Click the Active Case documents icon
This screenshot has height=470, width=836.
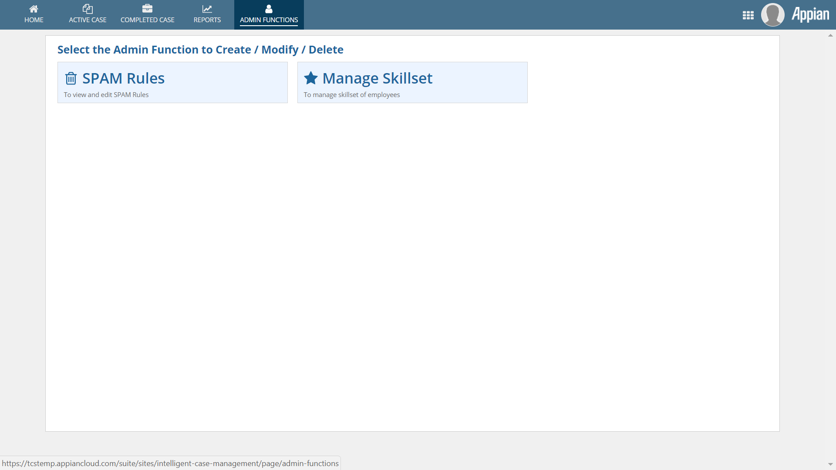[88, 9]
